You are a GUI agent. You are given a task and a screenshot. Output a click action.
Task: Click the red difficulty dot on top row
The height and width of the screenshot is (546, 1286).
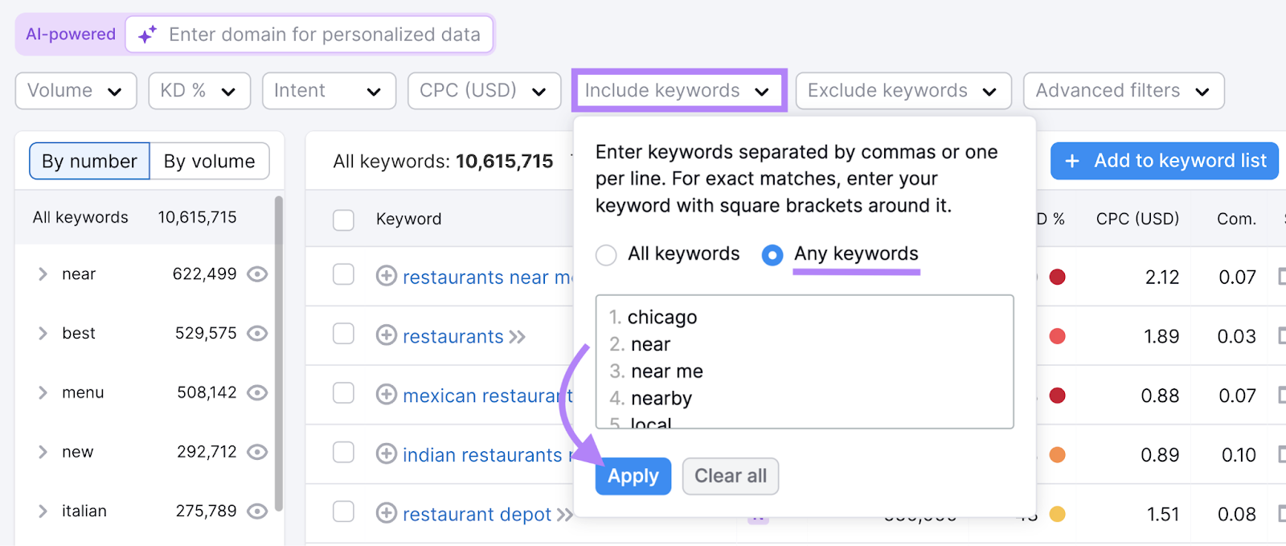[x=1058, y=276]
